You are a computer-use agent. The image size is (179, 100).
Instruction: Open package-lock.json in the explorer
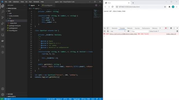tap(15, 26)
